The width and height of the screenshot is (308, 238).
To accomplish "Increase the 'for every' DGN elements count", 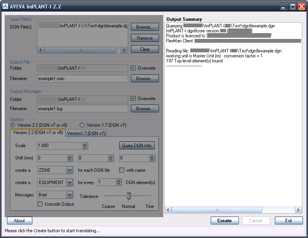I will (118, 181).
